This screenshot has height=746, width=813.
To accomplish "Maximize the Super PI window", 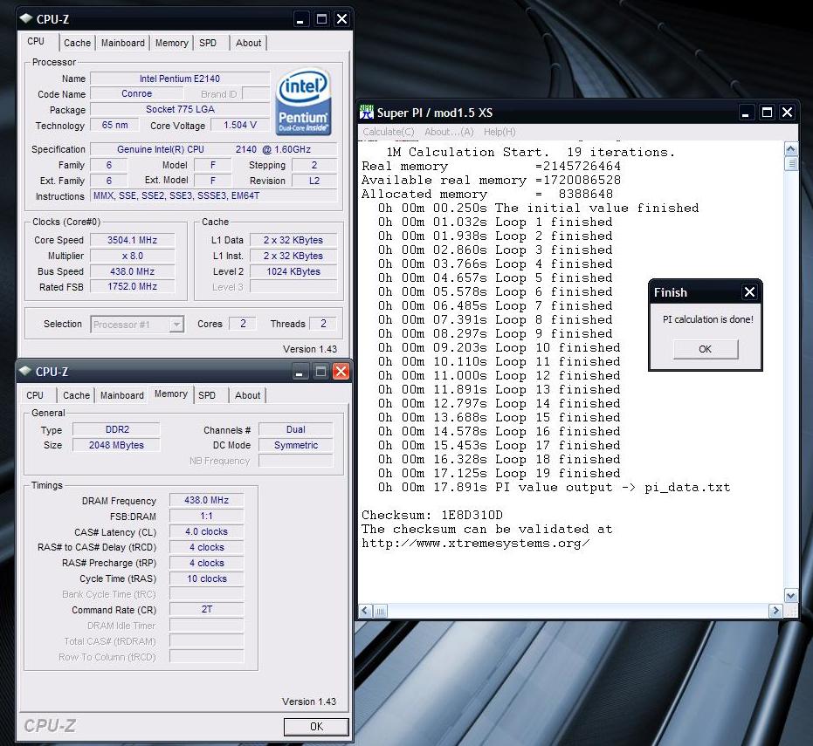I will tap(767, 113).
